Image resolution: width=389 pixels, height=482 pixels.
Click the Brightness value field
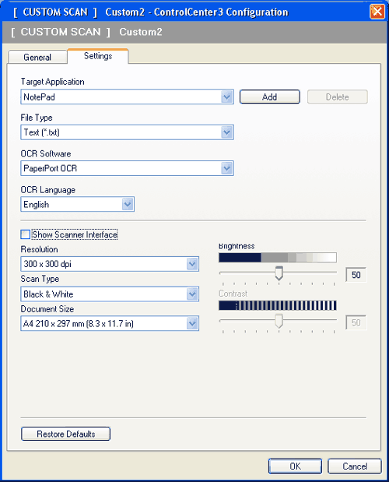tap(356, 275)
